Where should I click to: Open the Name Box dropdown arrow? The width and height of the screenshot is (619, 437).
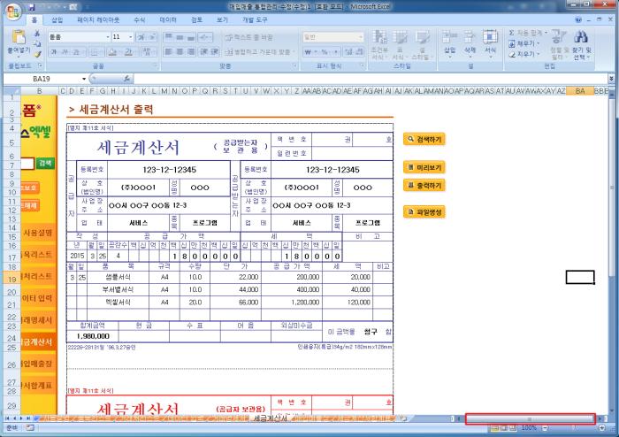tap(84, 79)
